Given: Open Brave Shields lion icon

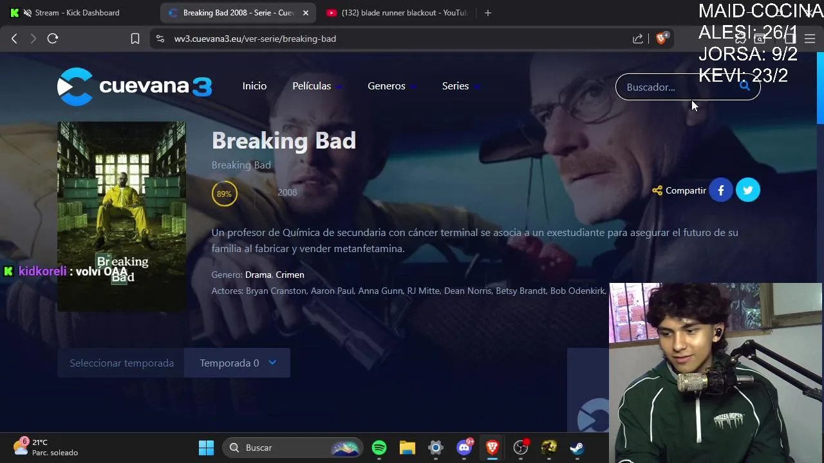Looking at the screenshot, I should 661,39.
